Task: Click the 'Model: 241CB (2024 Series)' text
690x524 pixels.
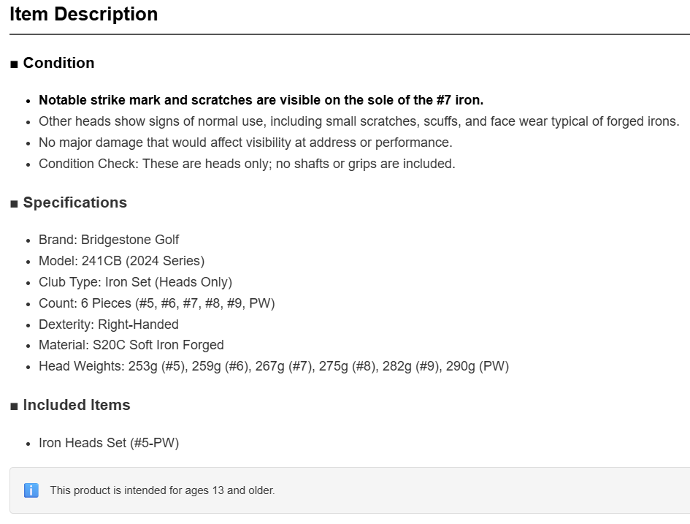Action: click(x=121, y=261)
